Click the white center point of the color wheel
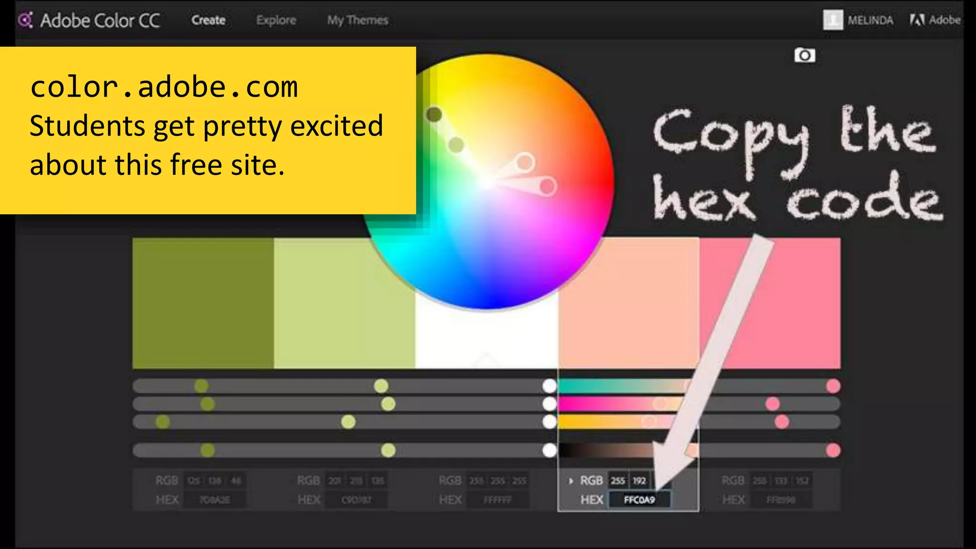The image size is (976, 549). (487, 182)
